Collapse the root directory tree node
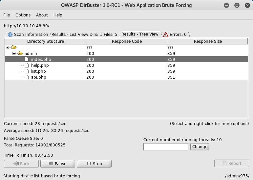The height and width of the screenshot is (180, 253). tap(8, 47)
